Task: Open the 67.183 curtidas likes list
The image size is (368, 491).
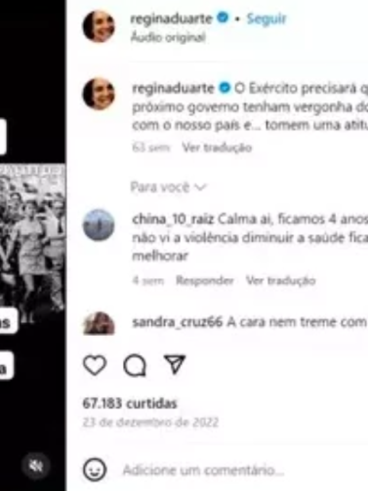Action: tap(129, 404)
